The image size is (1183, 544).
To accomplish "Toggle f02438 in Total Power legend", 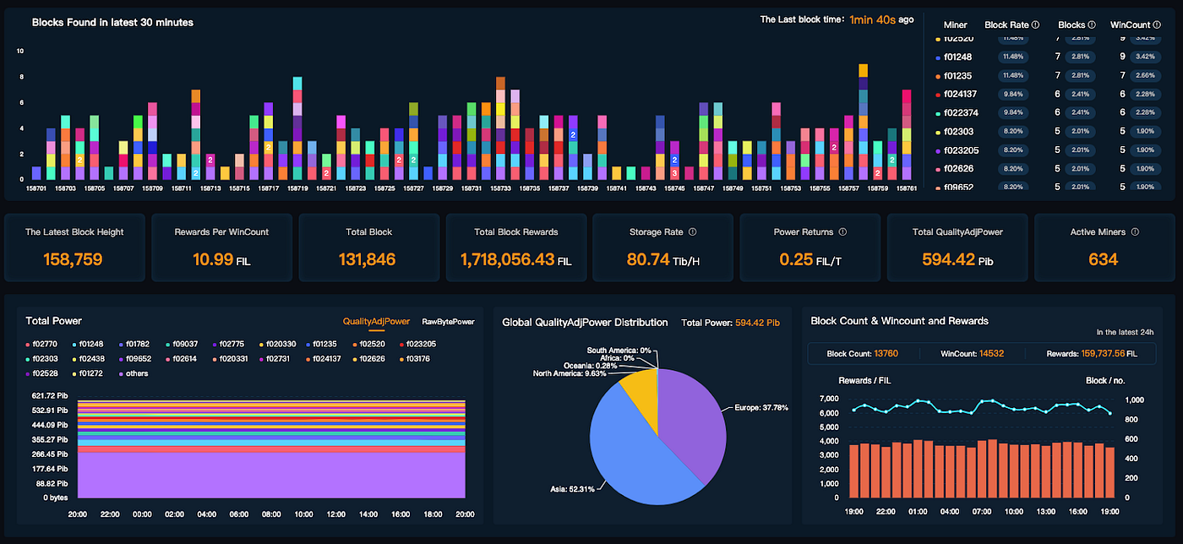I will (x=88, y=358).
